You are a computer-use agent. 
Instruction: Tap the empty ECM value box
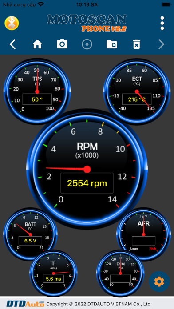(120, 279)
